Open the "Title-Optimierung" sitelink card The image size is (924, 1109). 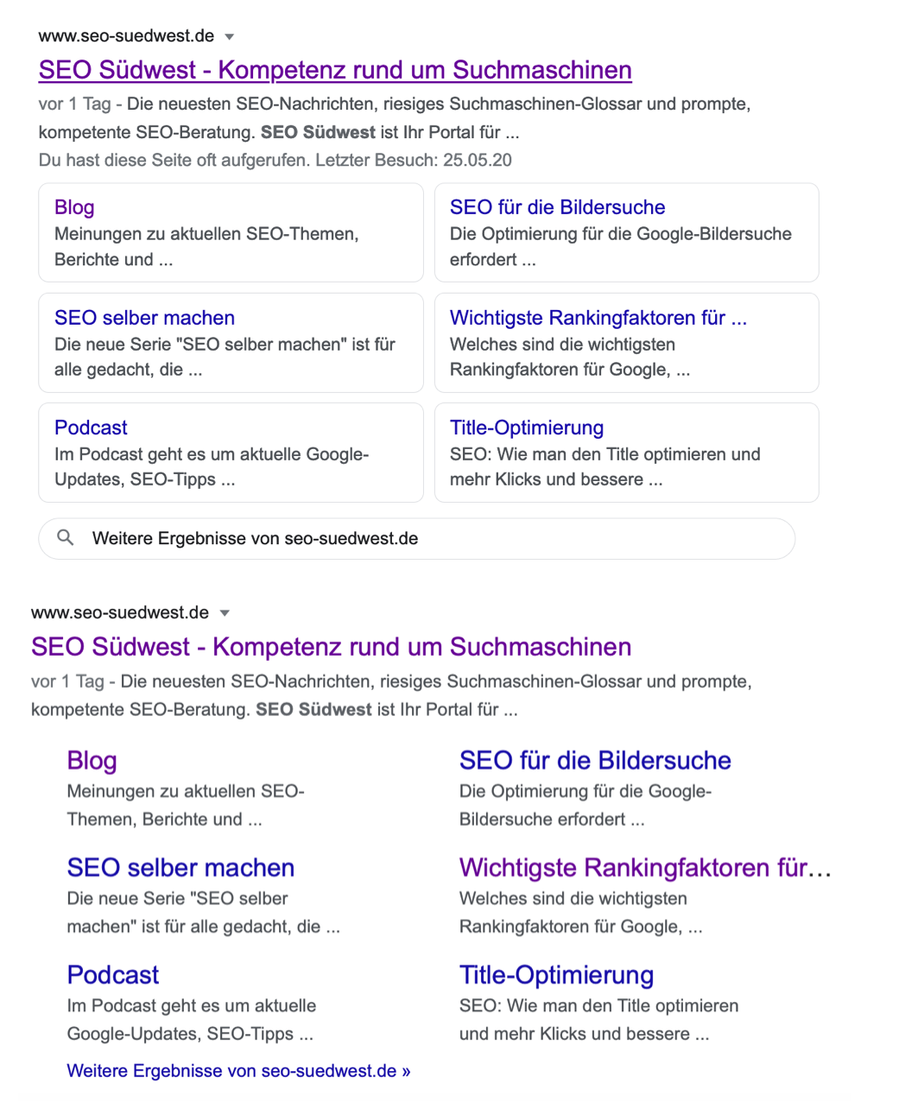tap(527, 428)
